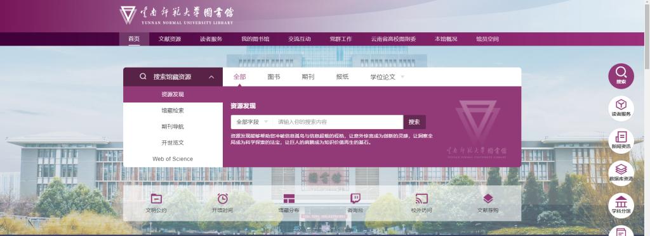The height and width of the screenshot is (236, 650).
Task: Click the 搜索 submit button
Action: [x=414, y=122]
